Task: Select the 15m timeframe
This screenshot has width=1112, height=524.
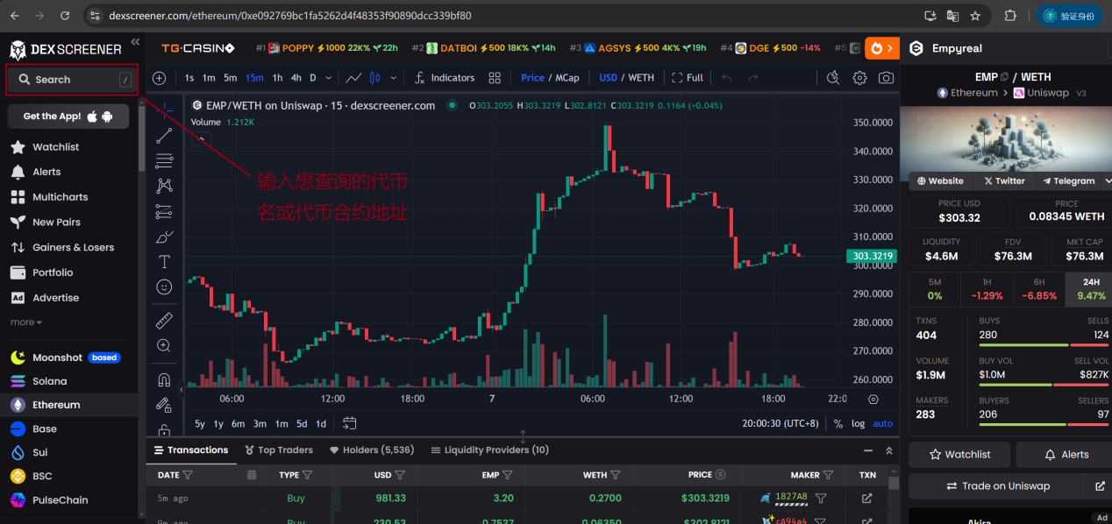Action: tap(254, 78)
